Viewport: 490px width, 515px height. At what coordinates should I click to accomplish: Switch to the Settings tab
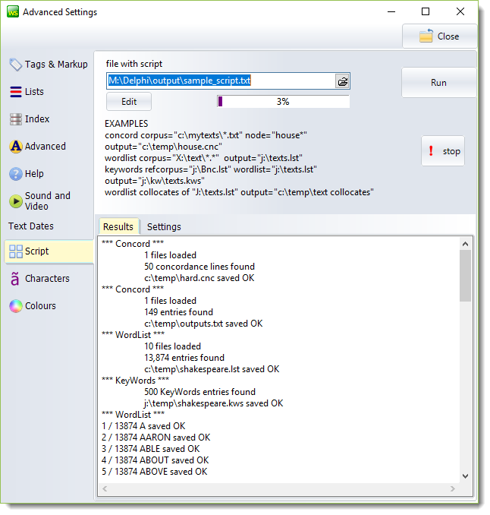(x=164, y=226)
